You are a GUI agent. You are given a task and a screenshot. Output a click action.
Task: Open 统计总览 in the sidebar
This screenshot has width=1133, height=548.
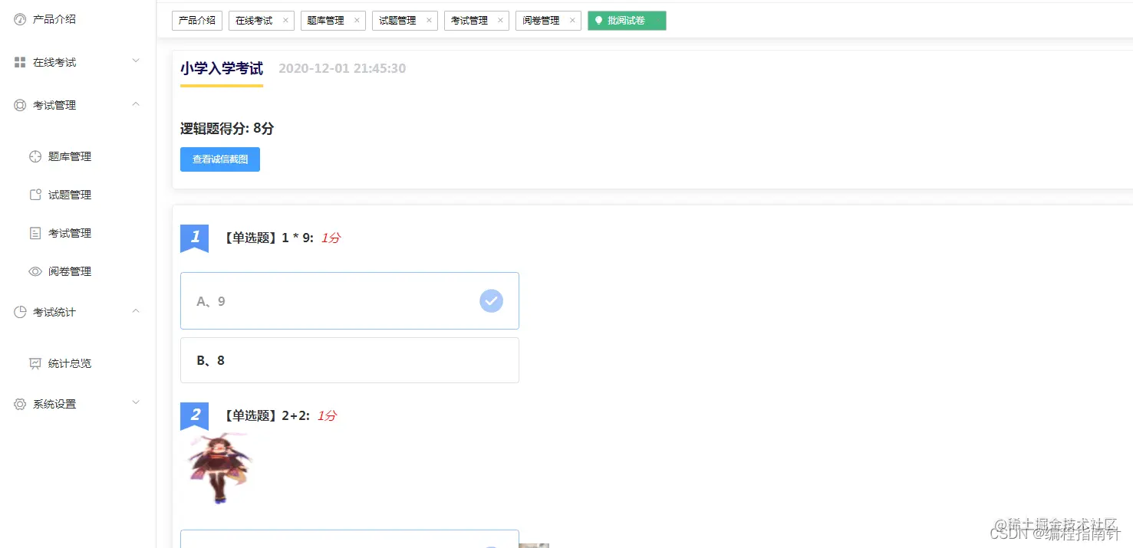70,363
